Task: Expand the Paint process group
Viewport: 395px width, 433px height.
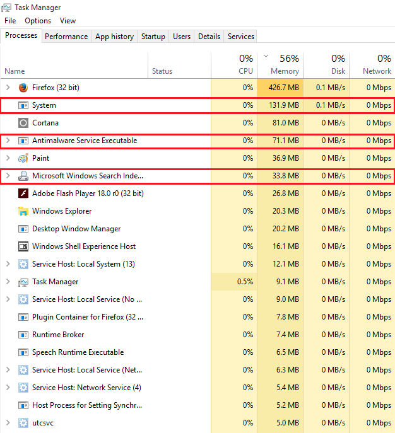Action: point(8,158)
